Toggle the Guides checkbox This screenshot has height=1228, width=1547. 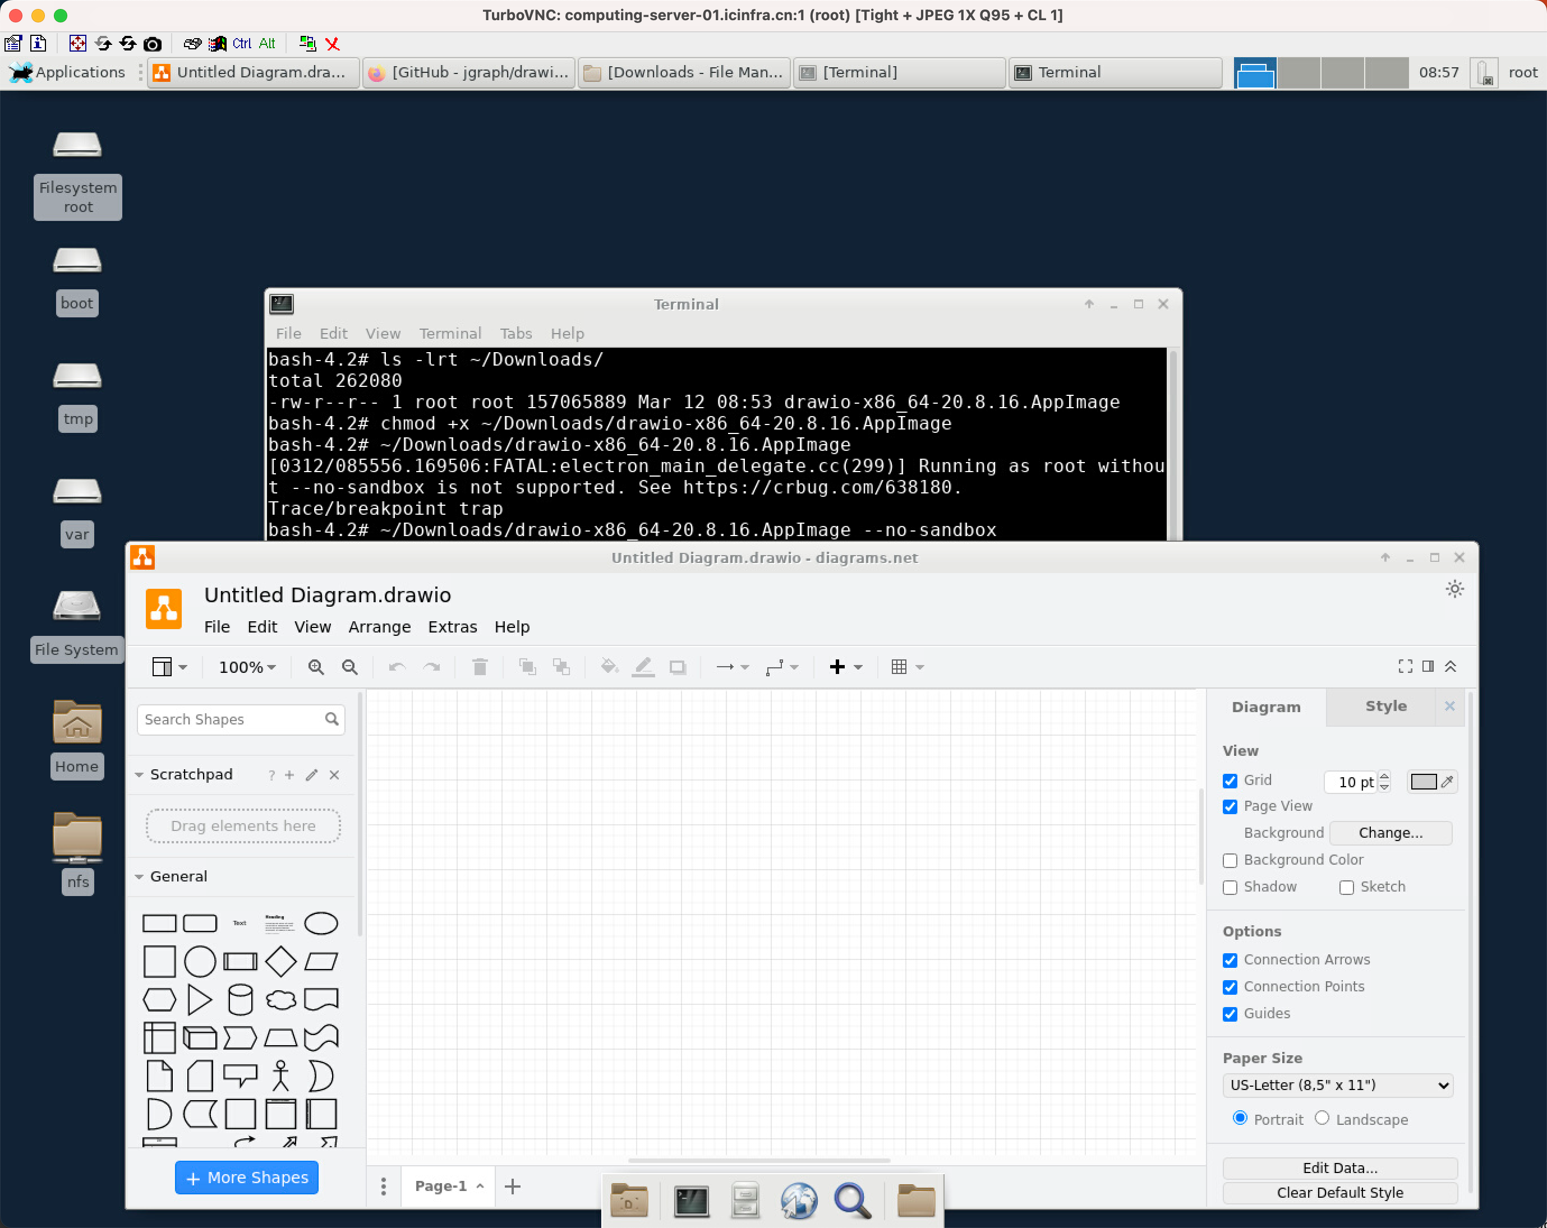coord(1230,1014)
